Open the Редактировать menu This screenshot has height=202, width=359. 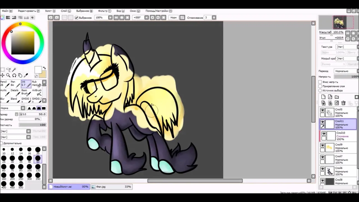tap(29, 11)
